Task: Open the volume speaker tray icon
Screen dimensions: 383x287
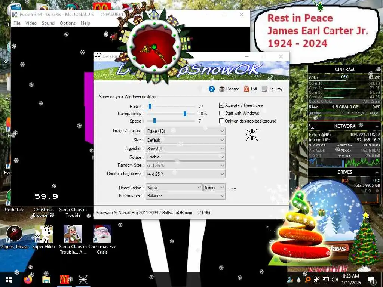Action: coord(335,280)
